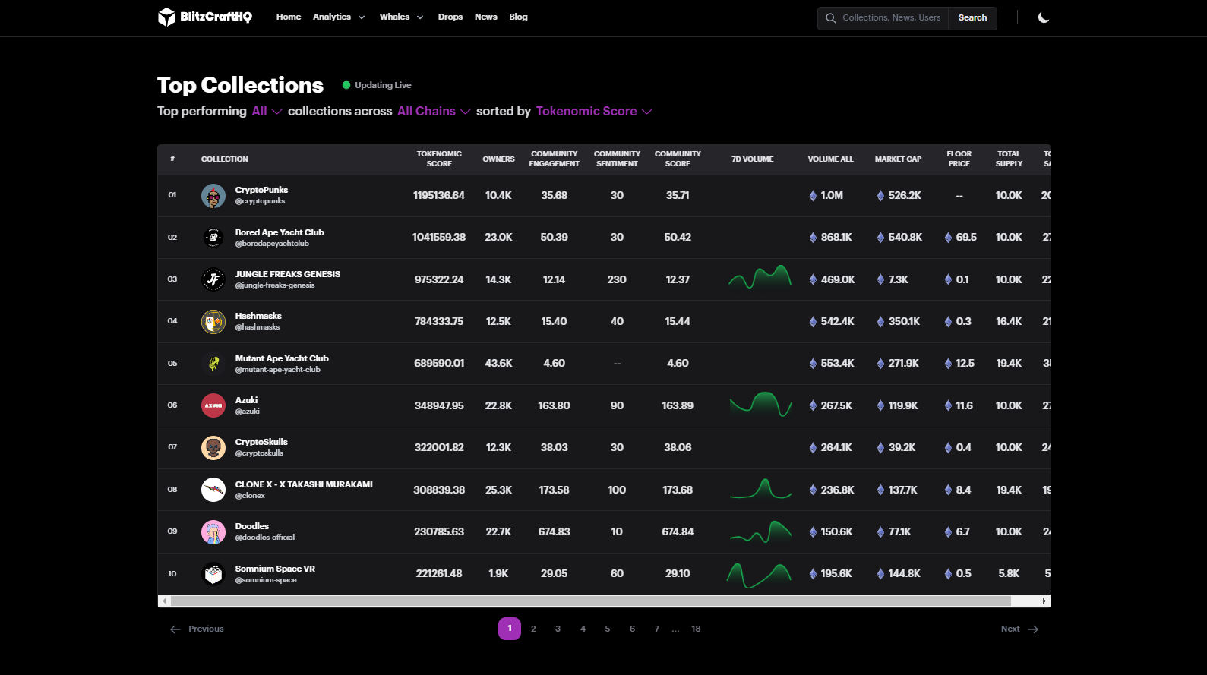Screen dimensions: 1207x675
Task: Click the CLONE X avatar icon
Action: [213, 490]
